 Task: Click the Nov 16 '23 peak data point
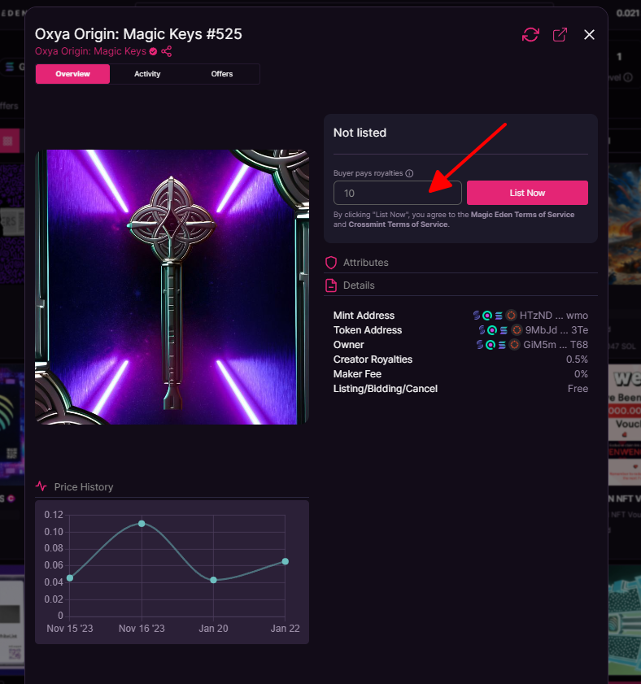click(142, 524)
